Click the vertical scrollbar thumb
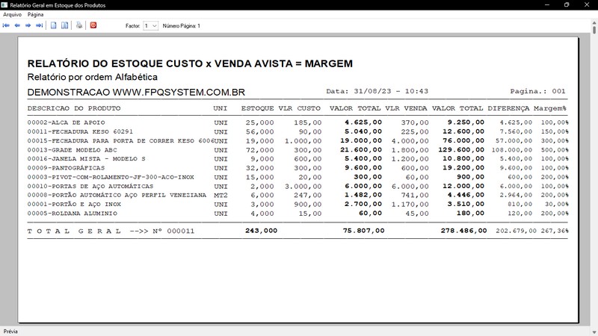Viewport: 598px width, 336px height. click(594, 29)
